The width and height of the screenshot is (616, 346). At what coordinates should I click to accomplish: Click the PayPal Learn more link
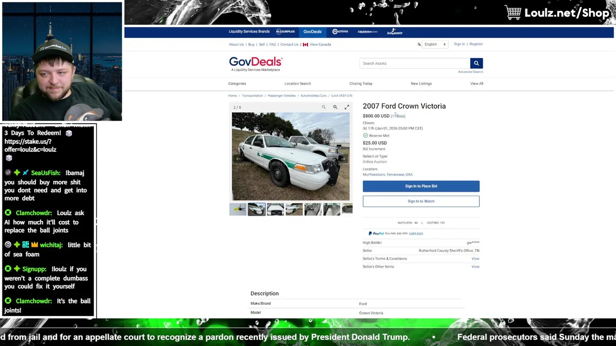point(416,234)
